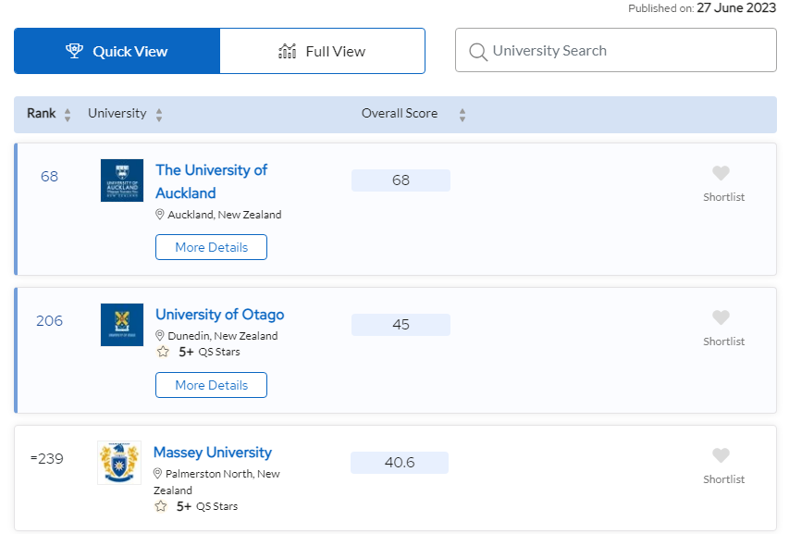
Task: Click the Auckland, New Zealand location text
Action: 225,215
